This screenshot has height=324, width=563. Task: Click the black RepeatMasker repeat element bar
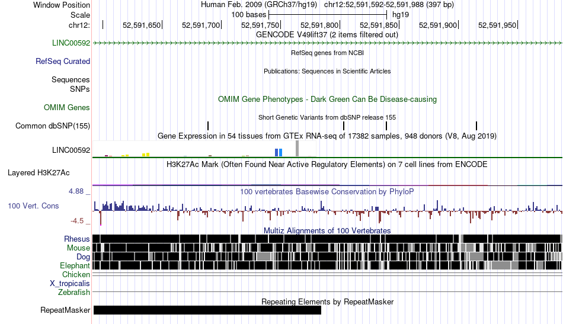tap(207, 310)
